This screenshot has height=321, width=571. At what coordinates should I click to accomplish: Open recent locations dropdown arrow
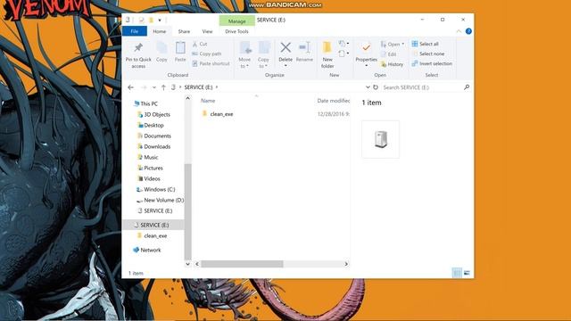[x=154, y=87]
